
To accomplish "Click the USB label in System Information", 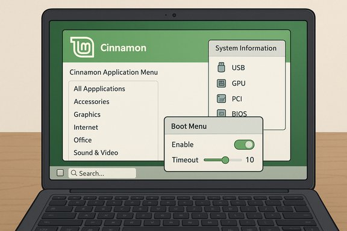I will point(239,67).
